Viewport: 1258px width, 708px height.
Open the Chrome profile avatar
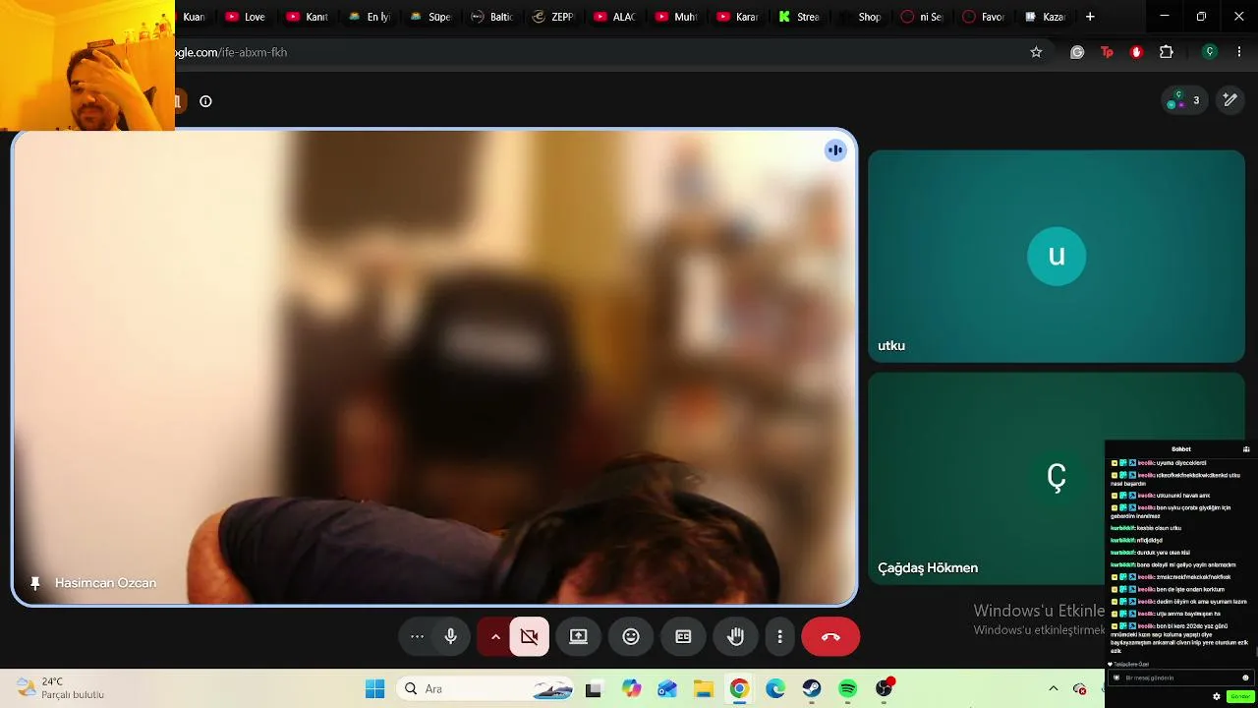click(x=1210, y=52)
